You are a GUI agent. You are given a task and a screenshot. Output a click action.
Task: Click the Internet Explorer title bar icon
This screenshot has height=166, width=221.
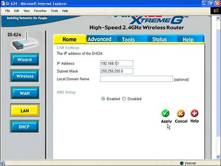(x=3, y=3)
